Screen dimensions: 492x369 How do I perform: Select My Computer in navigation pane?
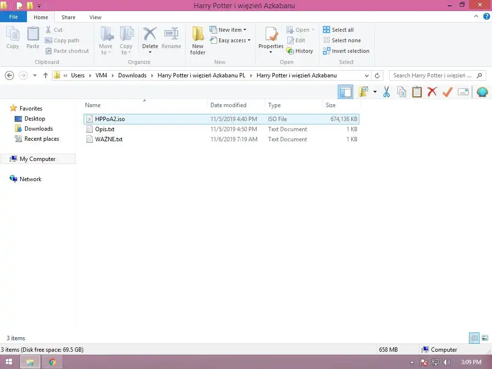click(x=37, y=159)
